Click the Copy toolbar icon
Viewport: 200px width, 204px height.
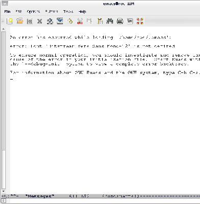click(x=90, y=21)
